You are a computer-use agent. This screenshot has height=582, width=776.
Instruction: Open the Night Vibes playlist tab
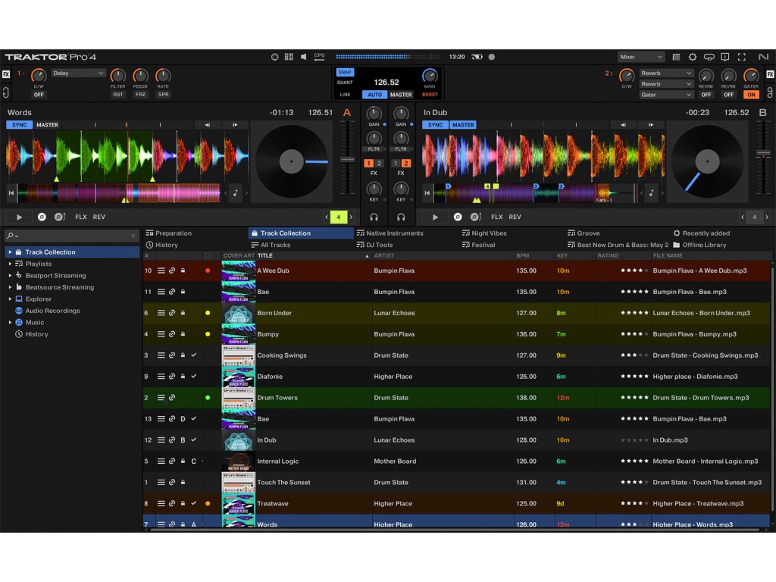point(484,233)
